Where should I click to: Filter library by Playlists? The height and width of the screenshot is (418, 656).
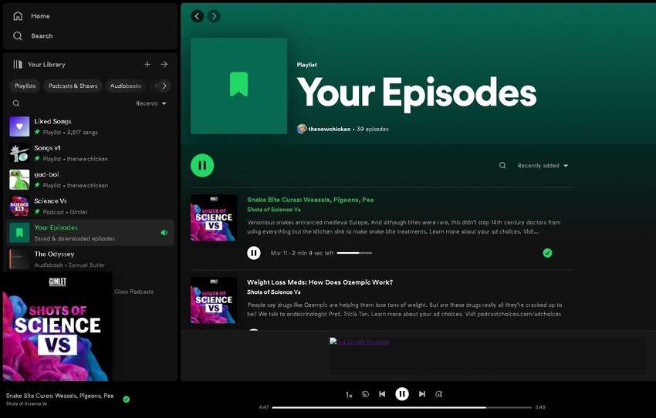point(25,86)
